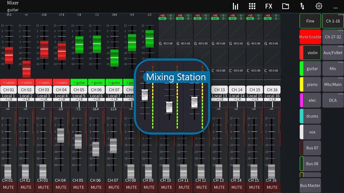The width and height of the screenshot is (344, 193).
Task: Open the meters view icon in top bar
Action: point(235,6)
